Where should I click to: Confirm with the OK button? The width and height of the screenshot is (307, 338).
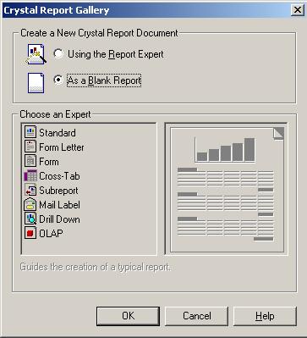tap(128, 316)
